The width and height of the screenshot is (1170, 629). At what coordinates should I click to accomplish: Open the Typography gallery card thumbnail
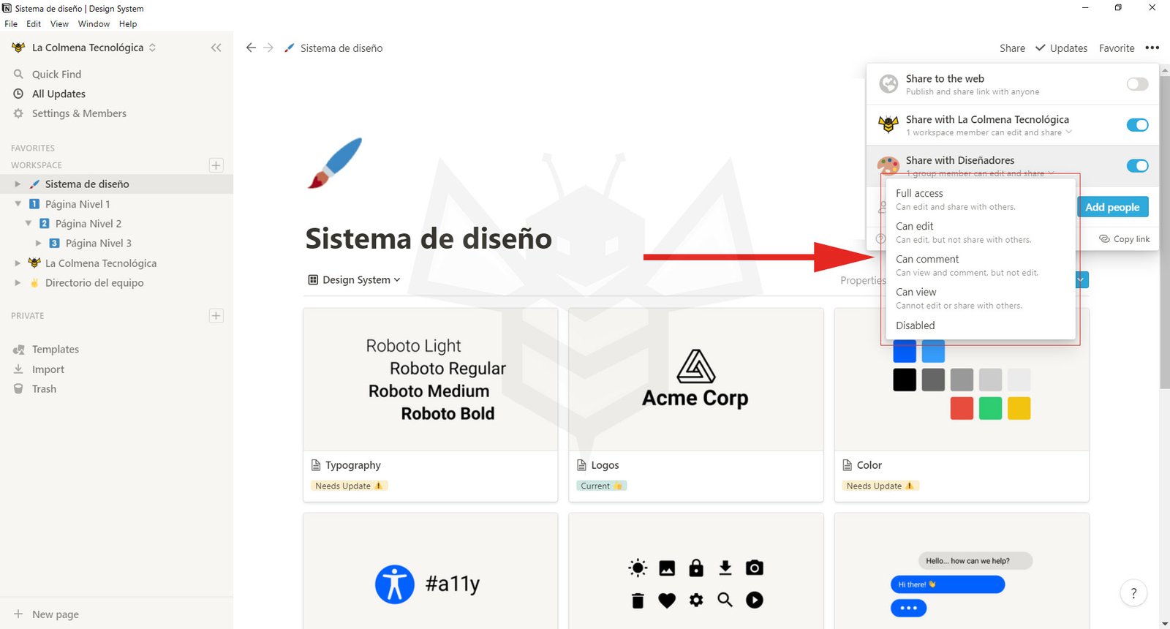(431, 380)
